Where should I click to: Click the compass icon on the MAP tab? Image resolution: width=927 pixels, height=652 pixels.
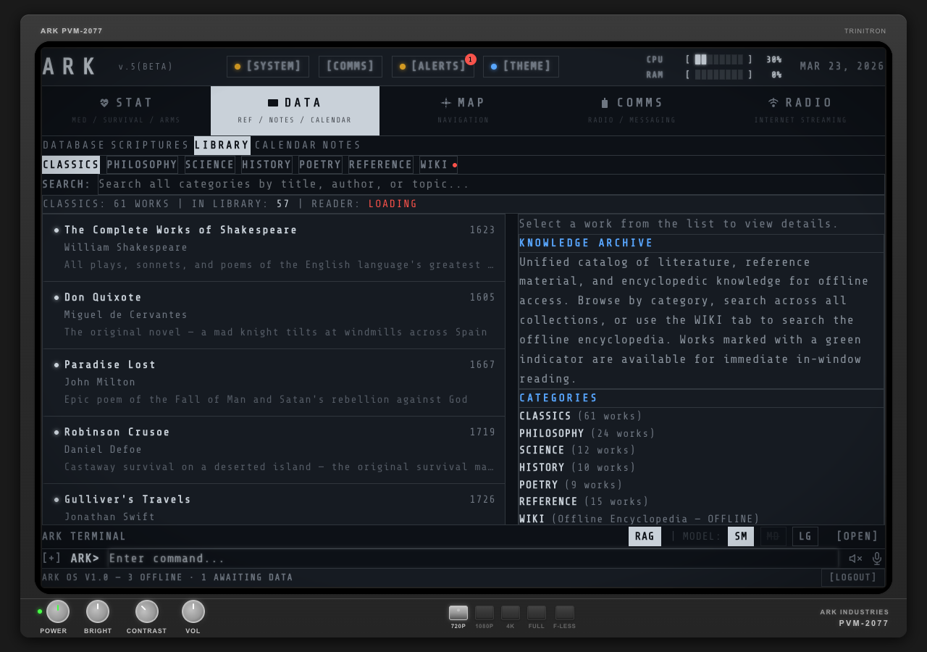tap(447, 102)
